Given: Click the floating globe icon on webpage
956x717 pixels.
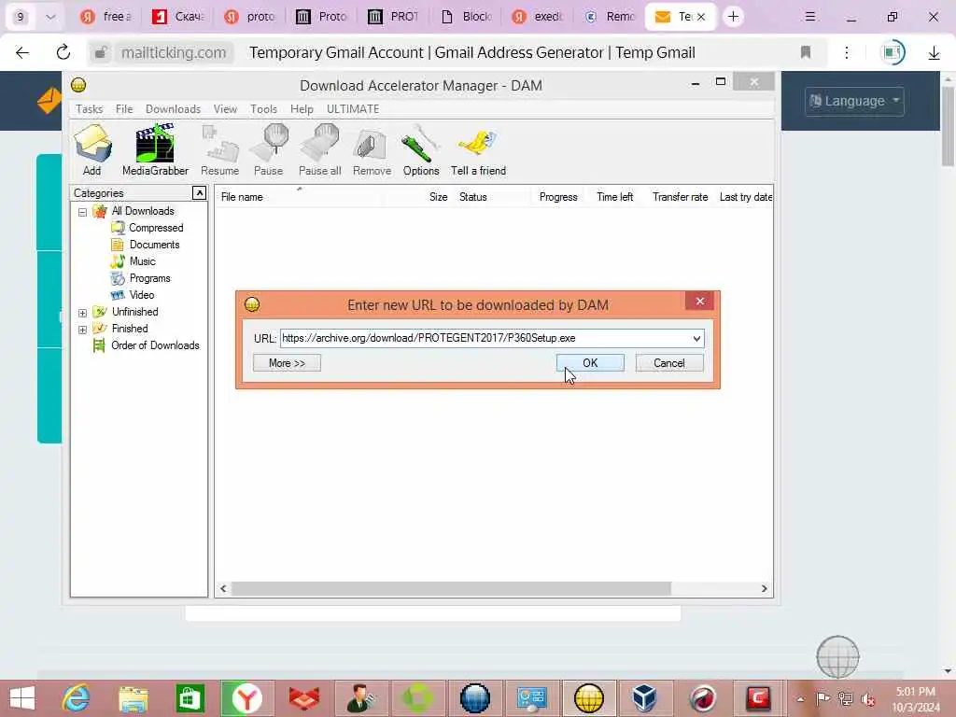Looking at the screenshot, I should (837, 656).
